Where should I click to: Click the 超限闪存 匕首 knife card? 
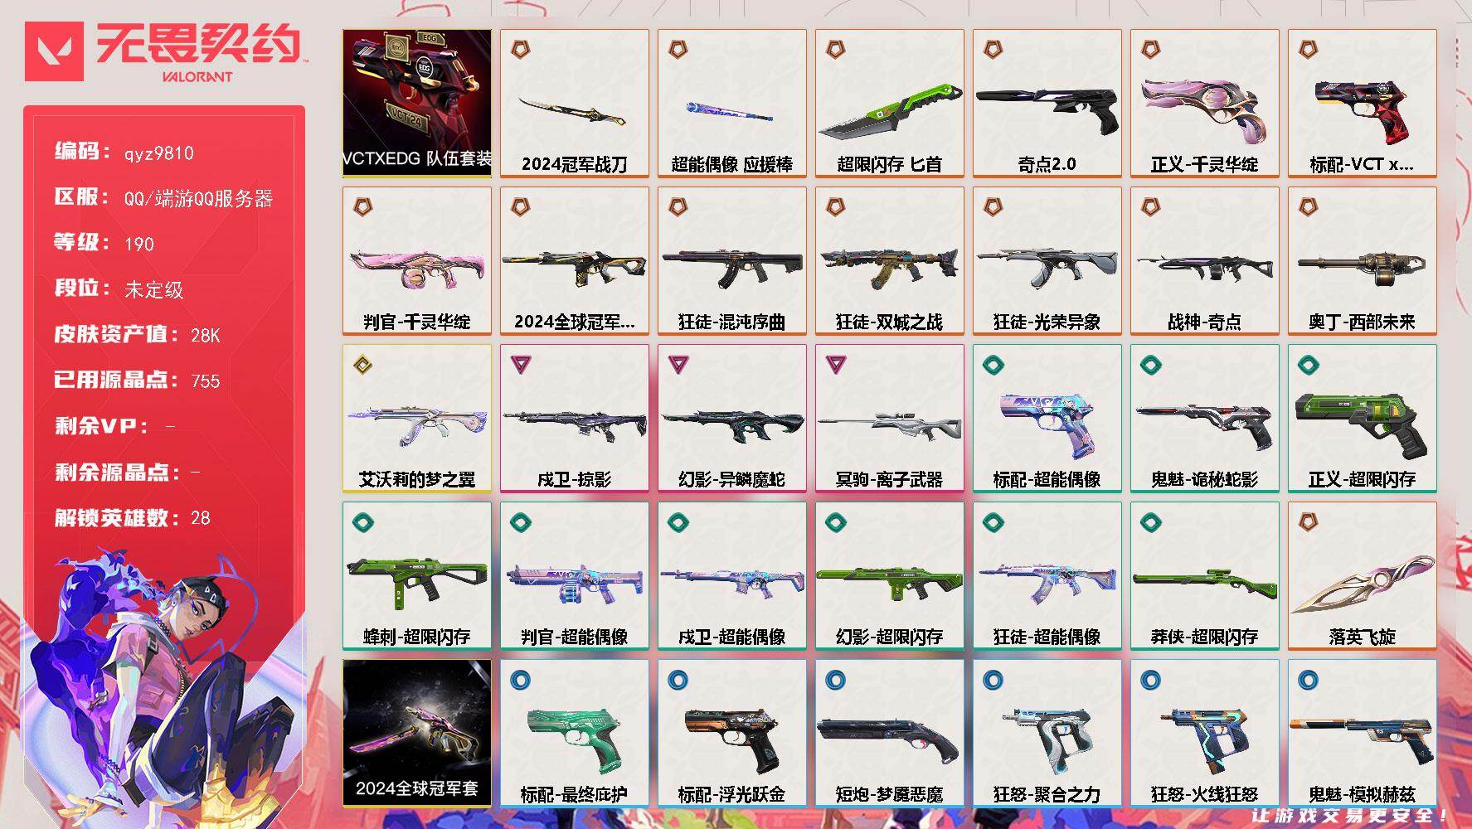tap(890, 103)
